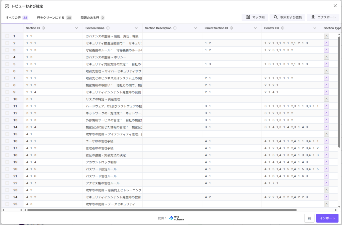Open the Section ID column dropdown
The width and height of the screenshot is (342, 225).
tap(77, 28)
